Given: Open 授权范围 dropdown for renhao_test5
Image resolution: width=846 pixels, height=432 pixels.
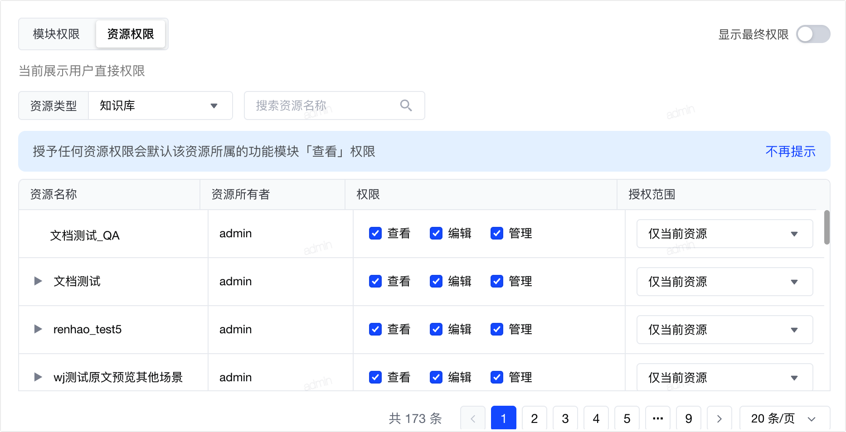Looking at the screenshot, I should click(724, 330).
